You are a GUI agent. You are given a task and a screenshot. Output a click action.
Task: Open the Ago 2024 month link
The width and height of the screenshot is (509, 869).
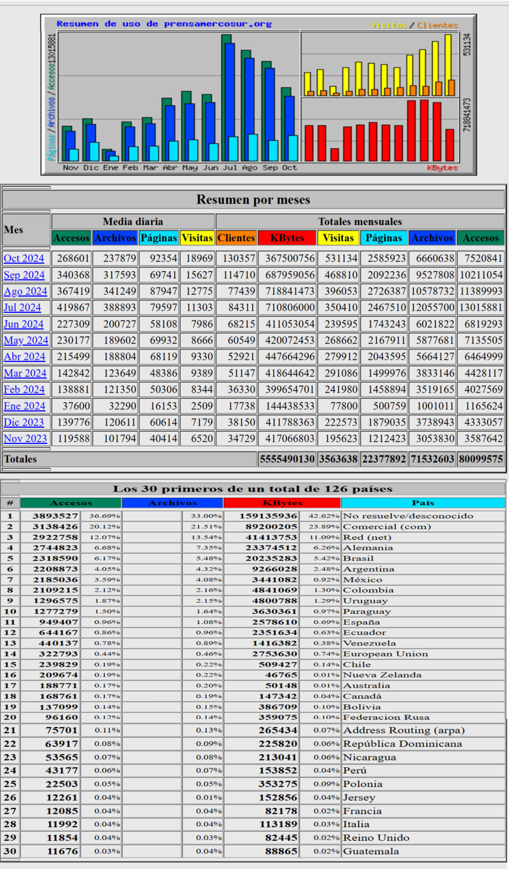(x=25, y=291)
